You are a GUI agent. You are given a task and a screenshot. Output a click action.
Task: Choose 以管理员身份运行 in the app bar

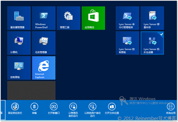click(x=73, y=110)
